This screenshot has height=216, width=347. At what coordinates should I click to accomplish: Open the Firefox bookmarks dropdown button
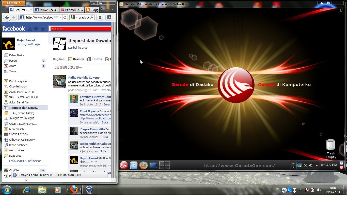(110, 17)
